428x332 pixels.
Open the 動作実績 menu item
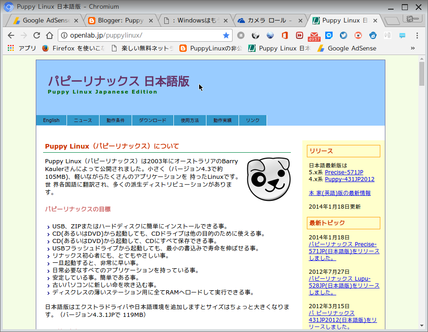tap(222, 120)
